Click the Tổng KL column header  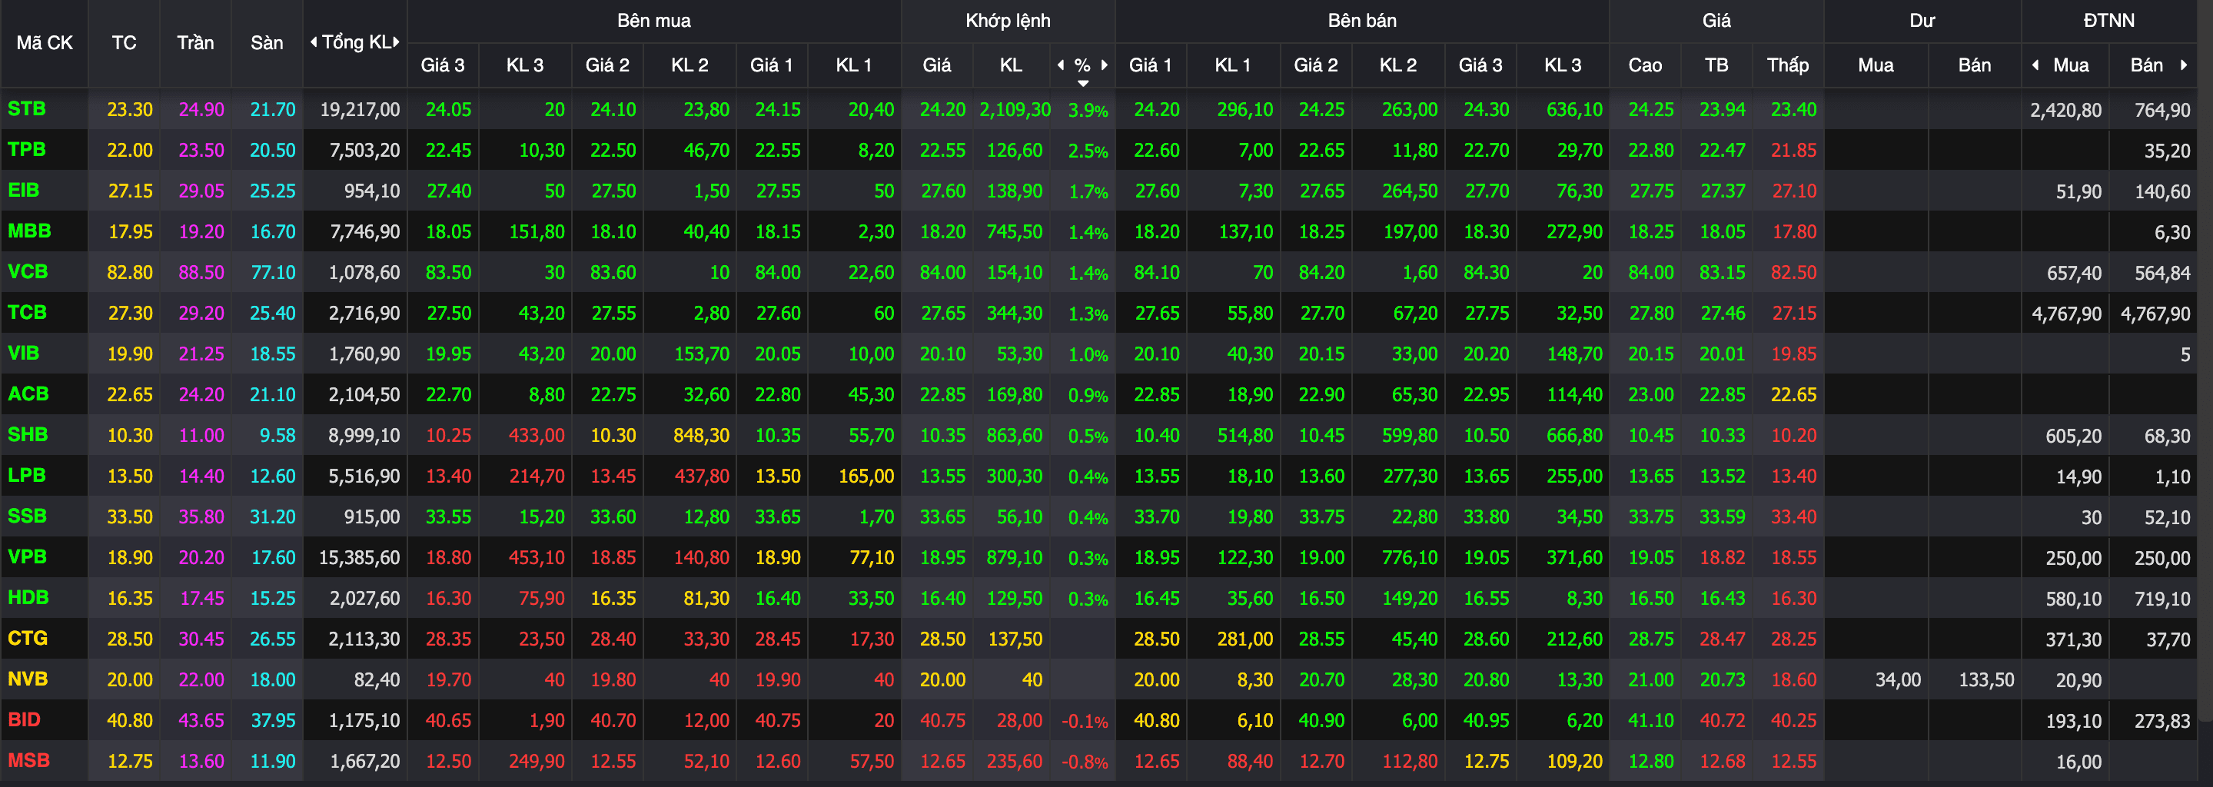point(356,42)
